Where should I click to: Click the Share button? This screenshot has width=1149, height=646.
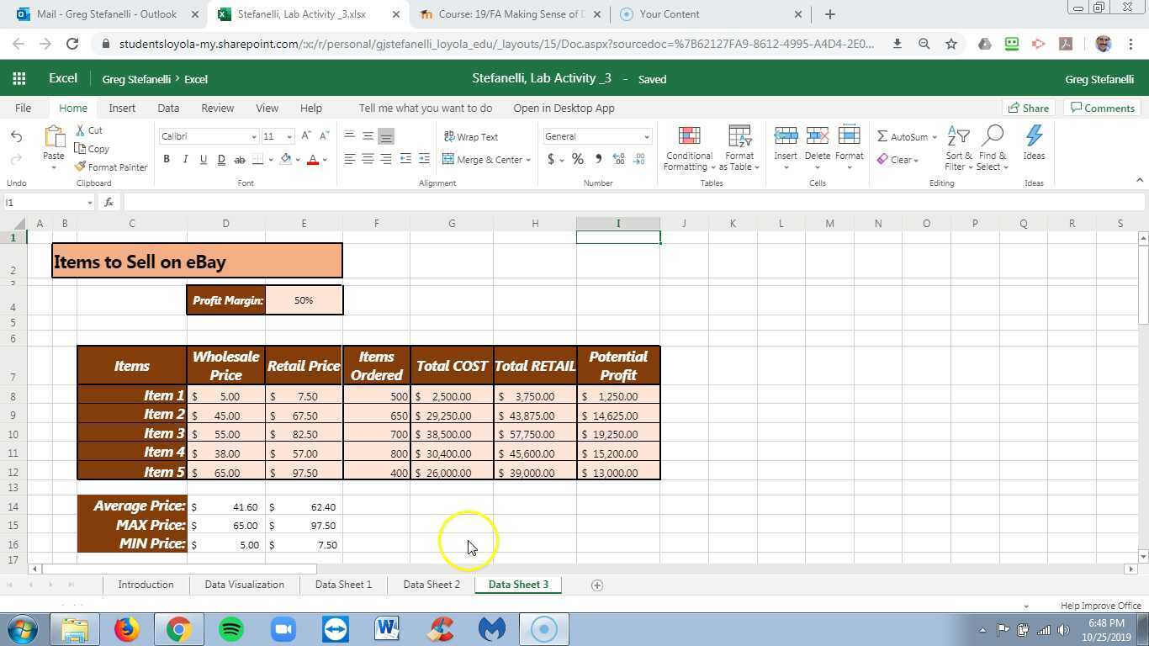1028,108
